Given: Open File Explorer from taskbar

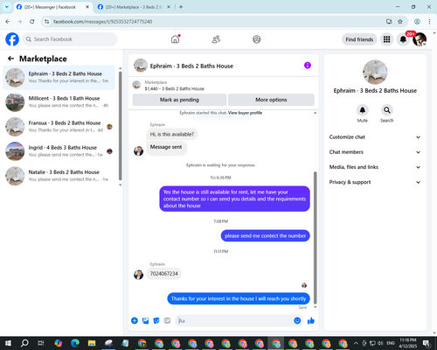Looking at the screenshot, I should coord(92,343).
